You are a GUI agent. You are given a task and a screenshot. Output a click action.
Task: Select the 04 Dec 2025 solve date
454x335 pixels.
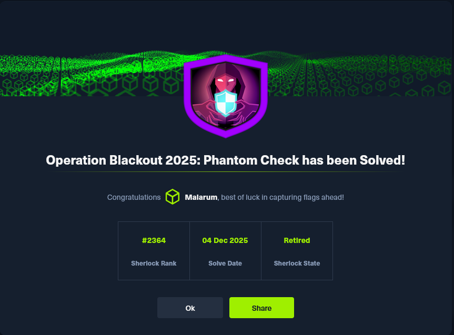coord(225,240)
